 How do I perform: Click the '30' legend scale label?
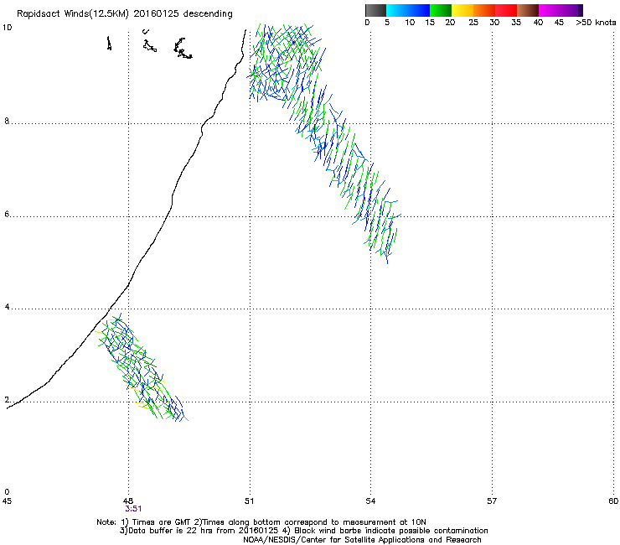click(494, 23)
